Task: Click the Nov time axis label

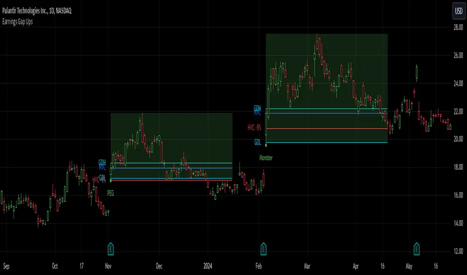Action: coord(108,266)
